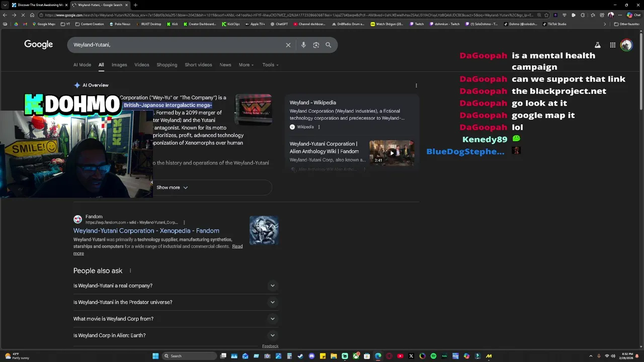The image size is (644, 362).
Task: Switch to the Images tab
Action: coord(119,65)
